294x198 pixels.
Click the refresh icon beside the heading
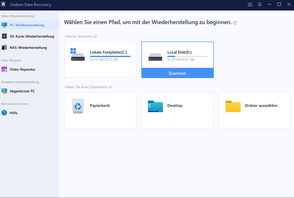[x=235, y=23]
